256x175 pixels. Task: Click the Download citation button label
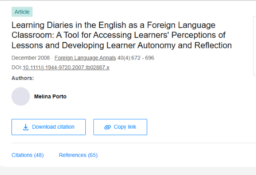click(53, 127)
